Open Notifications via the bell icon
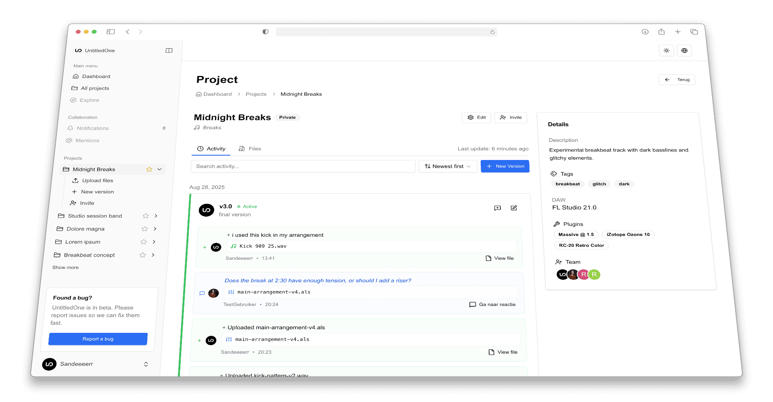The width and height of the screenshot is (773, 402). pos(70,128)
